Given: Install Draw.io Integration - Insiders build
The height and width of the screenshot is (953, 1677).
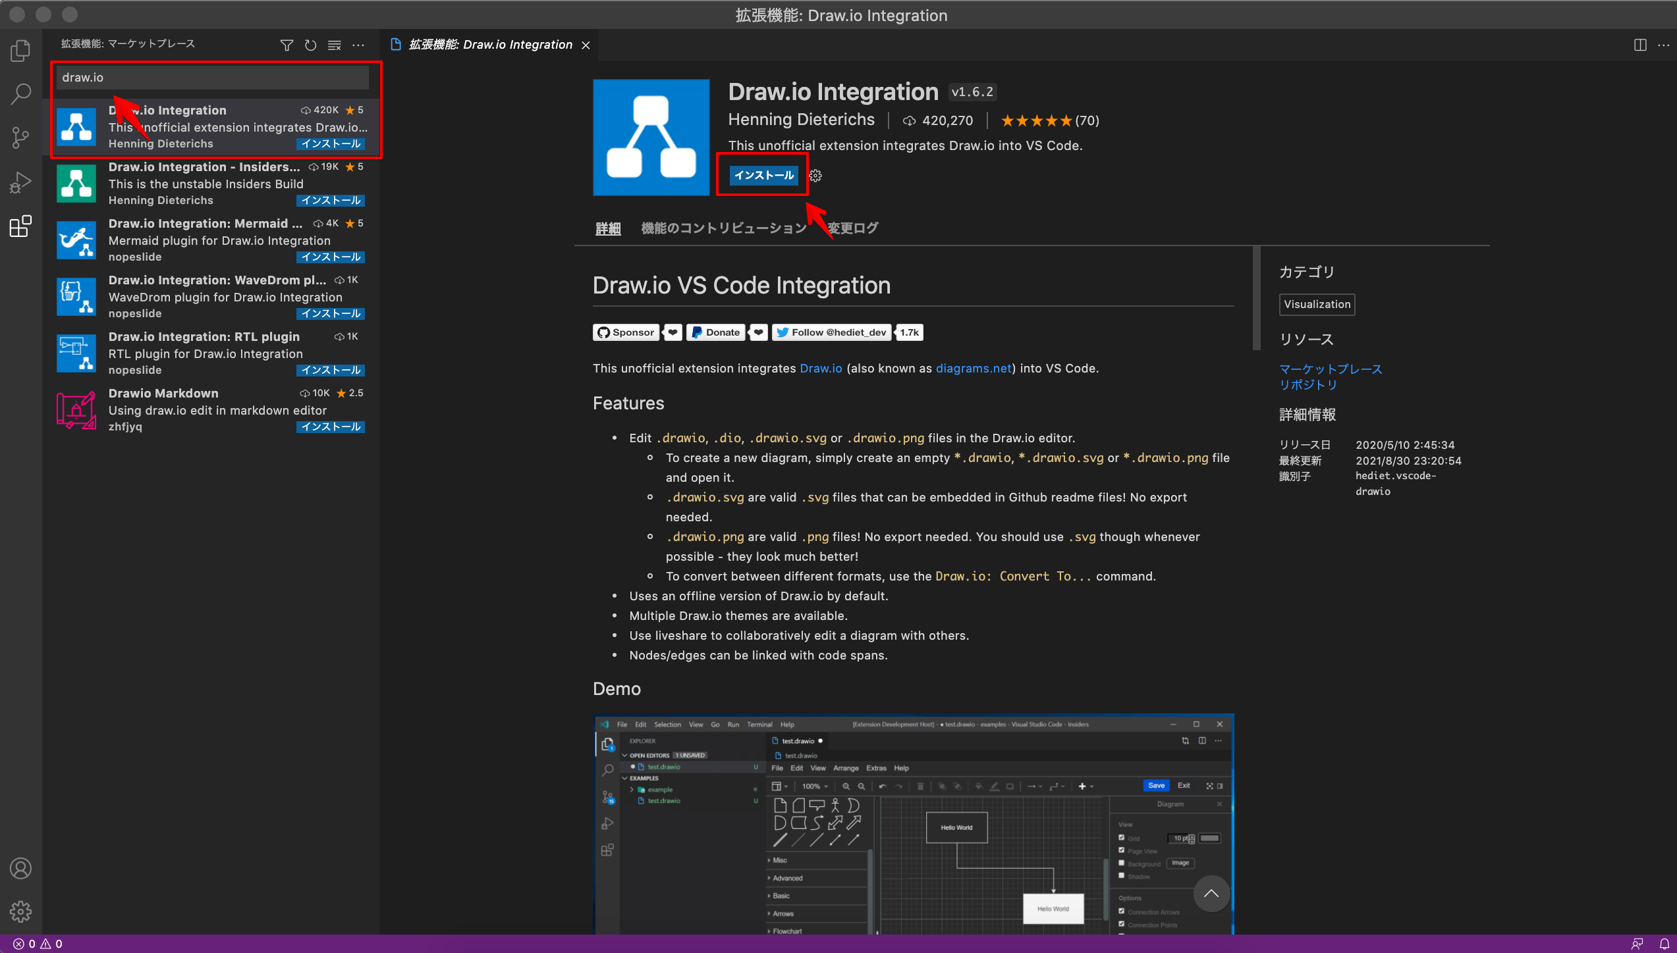Looking at the screenshot, I should coord(331,200).
